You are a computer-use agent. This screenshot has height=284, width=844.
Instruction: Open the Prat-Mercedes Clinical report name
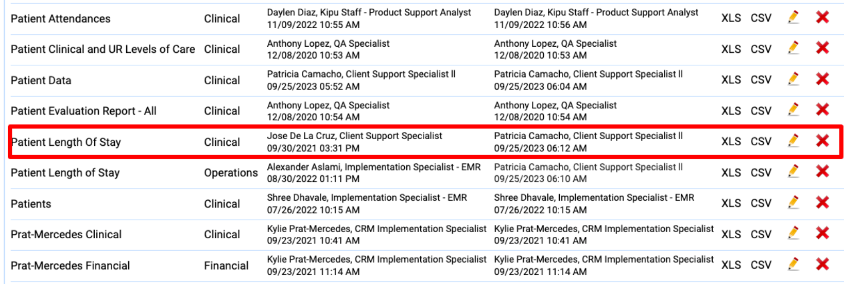(66, 235)
